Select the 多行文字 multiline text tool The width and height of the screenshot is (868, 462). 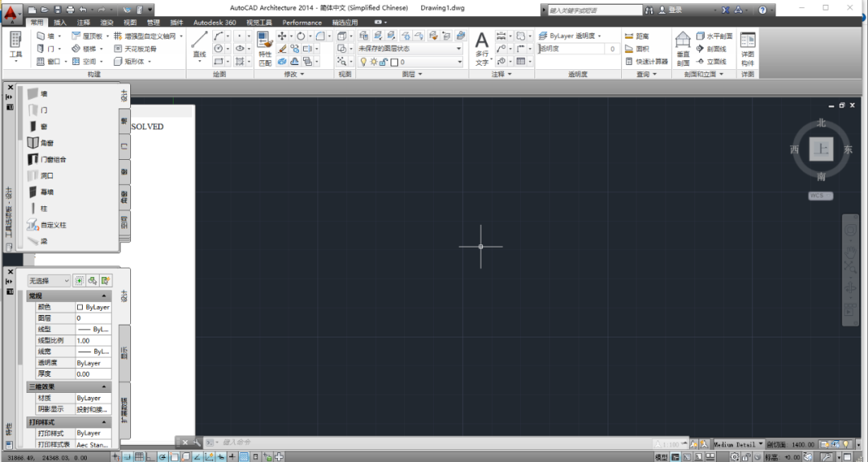pos(481,47)
